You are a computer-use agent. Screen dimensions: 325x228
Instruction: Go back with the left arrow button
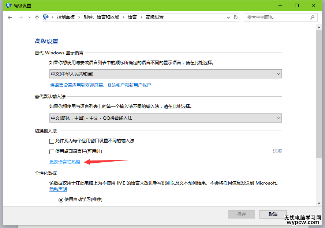(10, 18)
